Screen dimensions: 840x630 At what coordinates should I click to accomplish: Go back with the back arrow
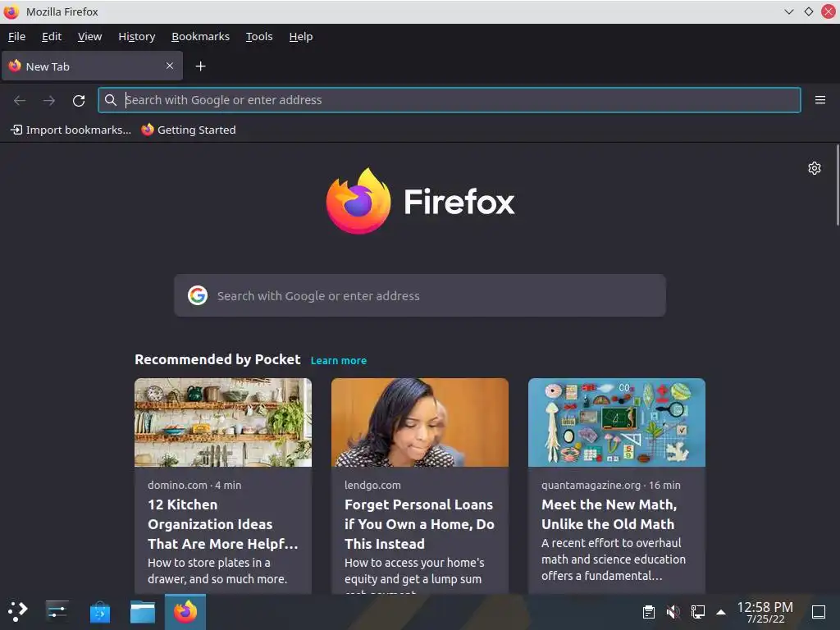tap(20, 100)
